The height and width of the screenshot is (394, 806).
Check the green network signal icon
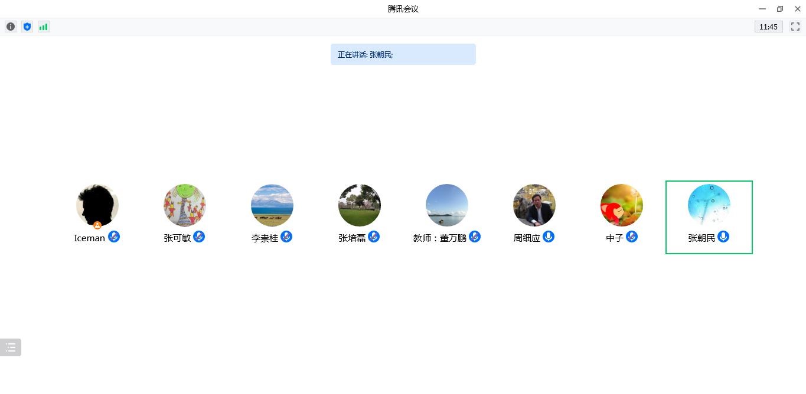(44, 27)
